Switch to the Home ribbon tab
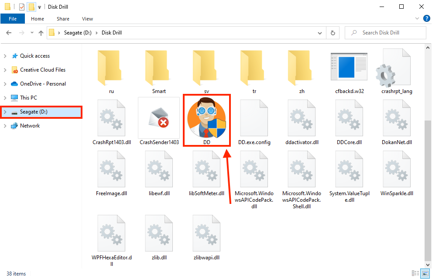This screenshot has height=279, width=432. (x=38, y=19)
